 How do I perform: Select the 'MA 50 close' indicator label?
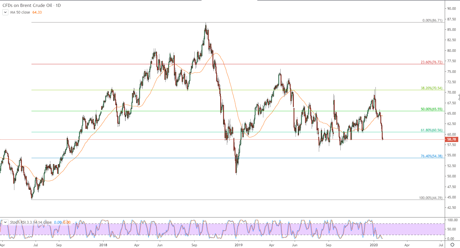coord(20,12)
